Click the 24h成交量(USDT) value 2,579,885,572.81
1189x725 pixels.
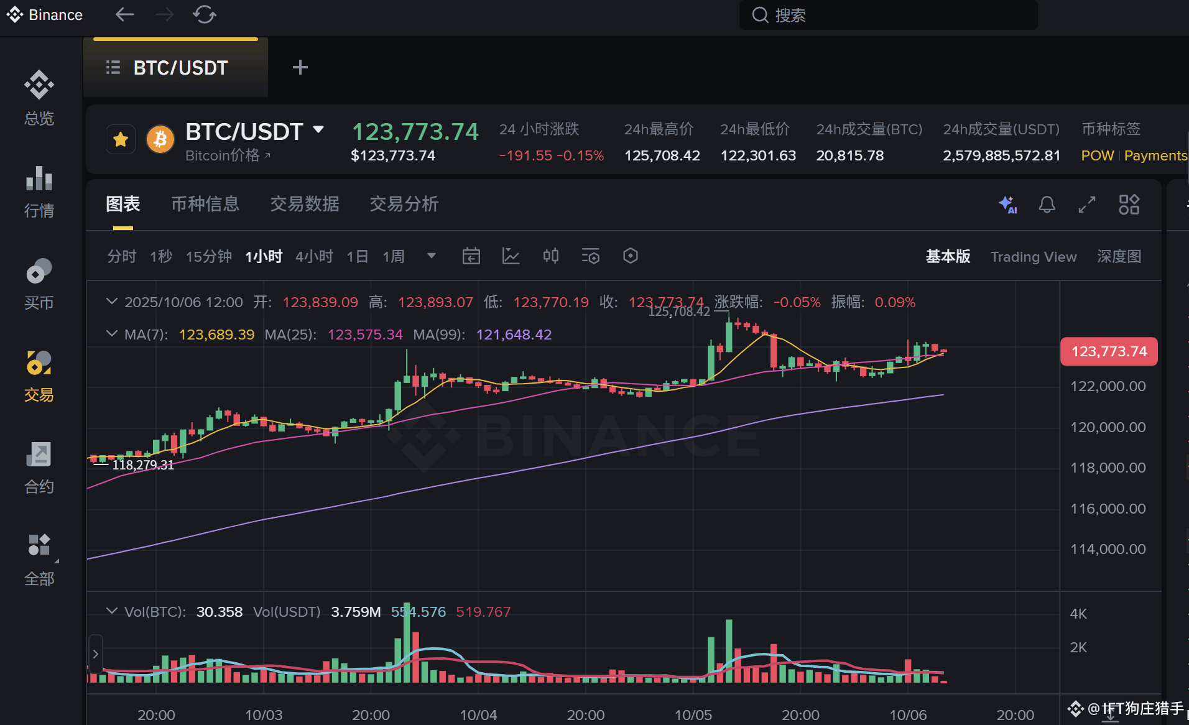coord(1002,155)
